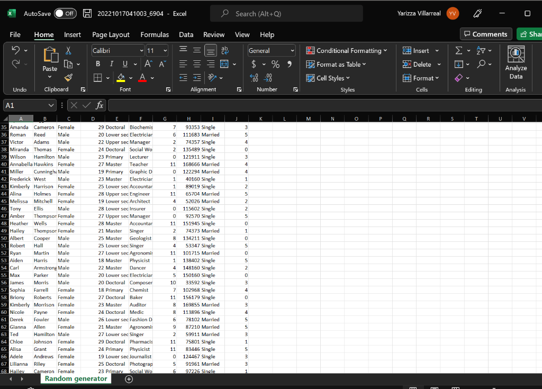Viewport: 542px width, 389px height.
Task: Toggle underline formatting
Action: 125,64
